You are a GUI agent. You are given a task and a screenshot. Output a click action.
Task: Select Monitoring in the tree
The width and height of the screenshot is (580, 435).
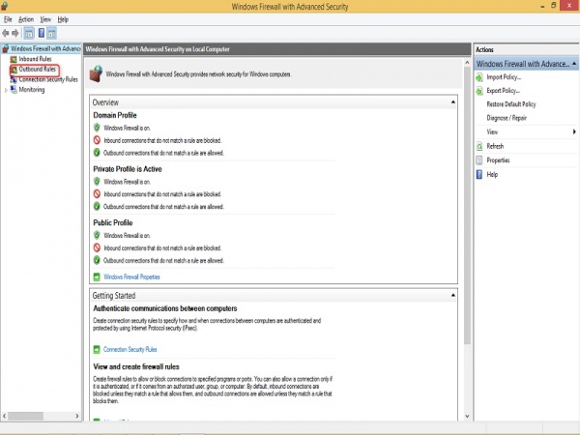(x=32, y=90)
